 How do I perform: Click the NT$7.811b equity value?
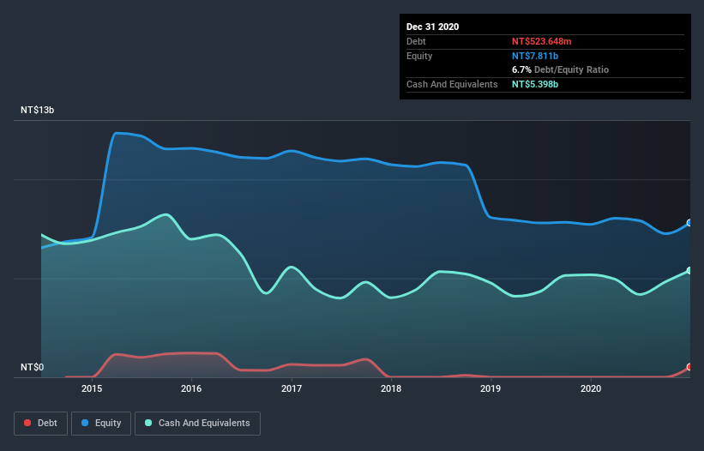pos(535,56)
